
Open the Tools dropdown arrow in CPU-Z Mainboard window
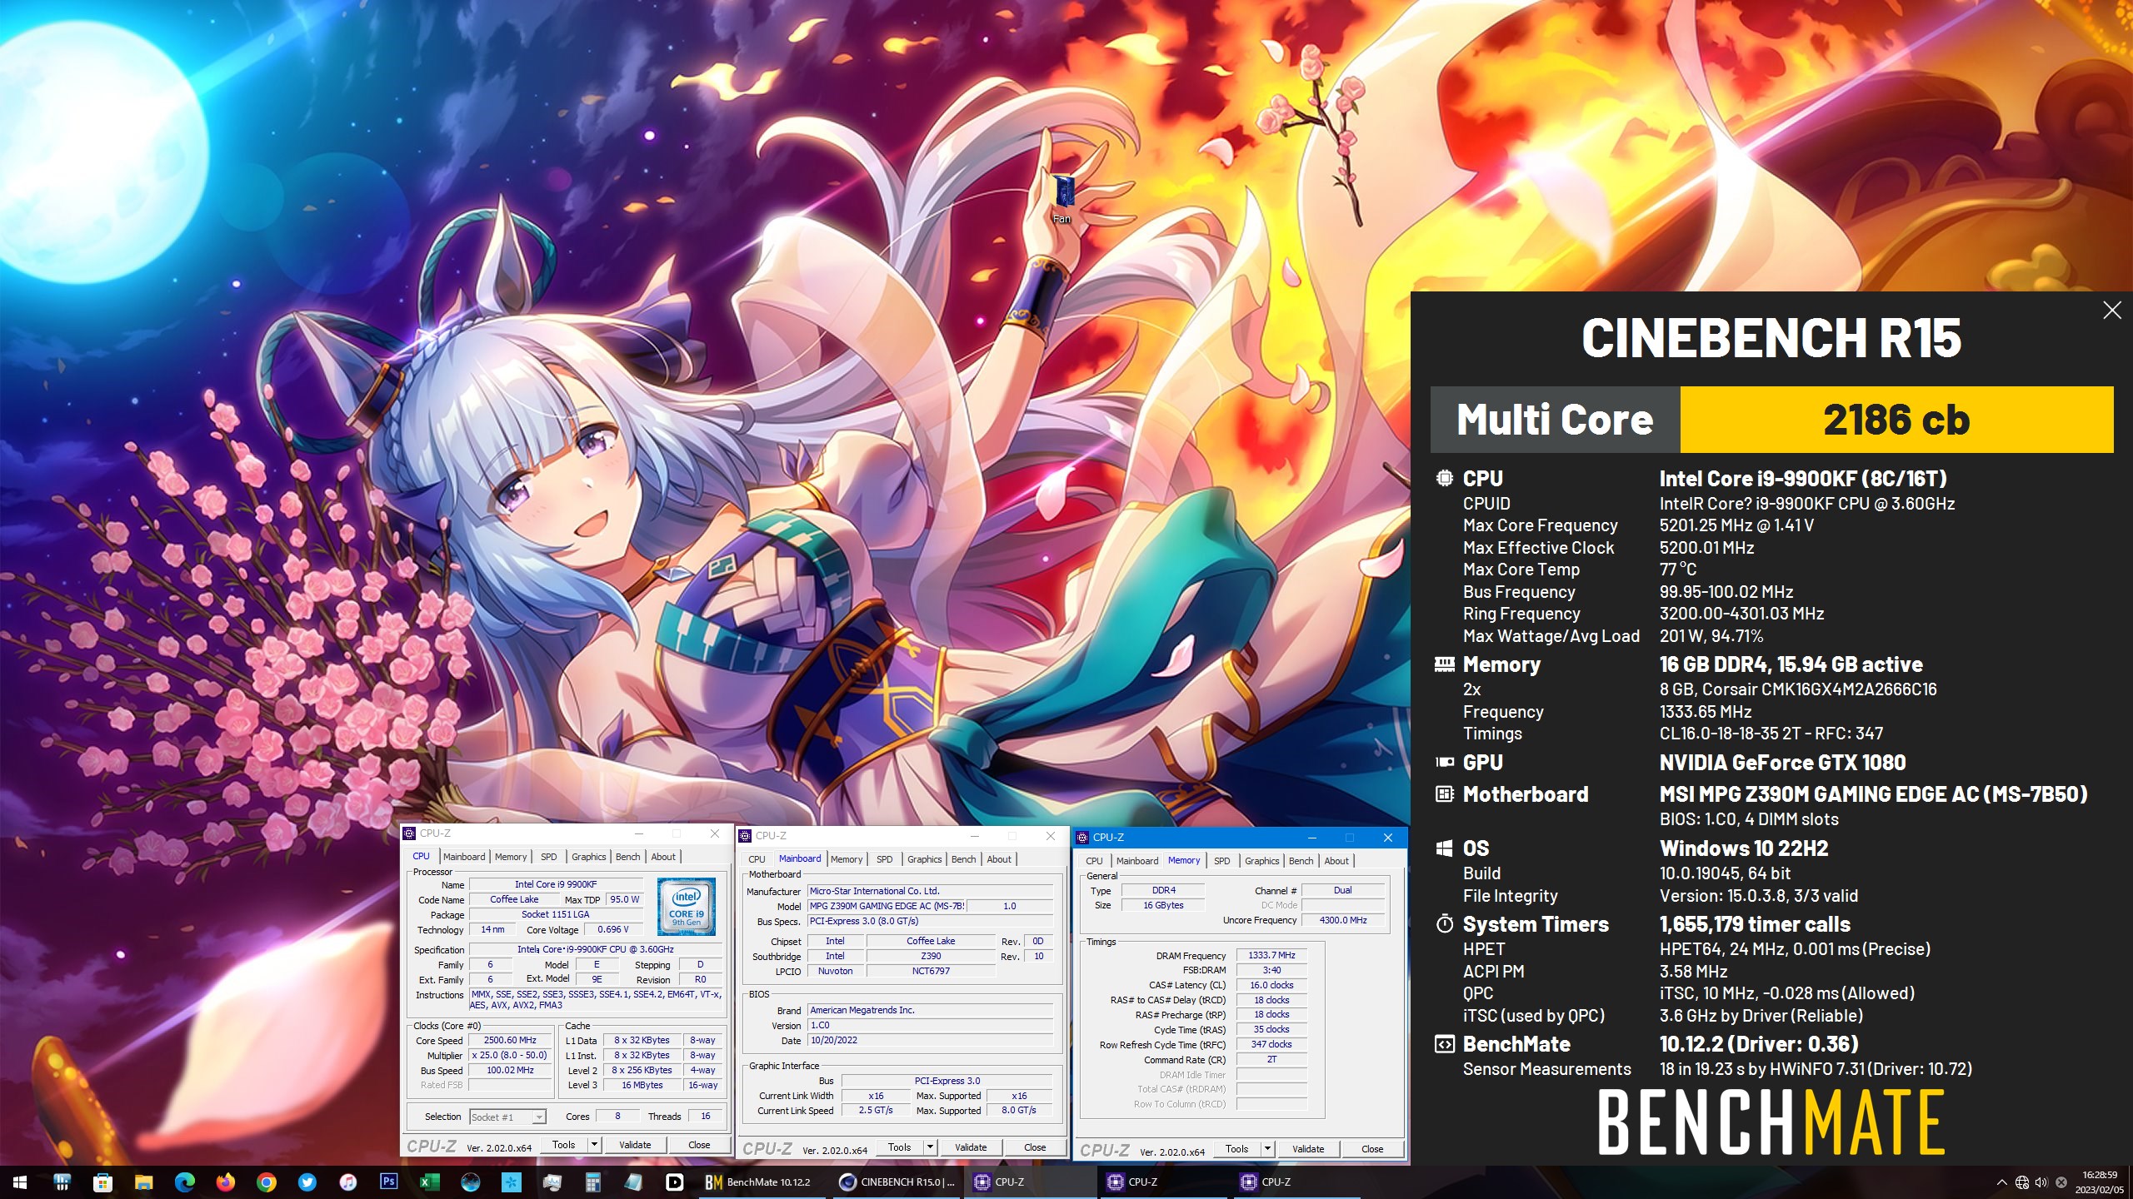(x=930, y=1147)
